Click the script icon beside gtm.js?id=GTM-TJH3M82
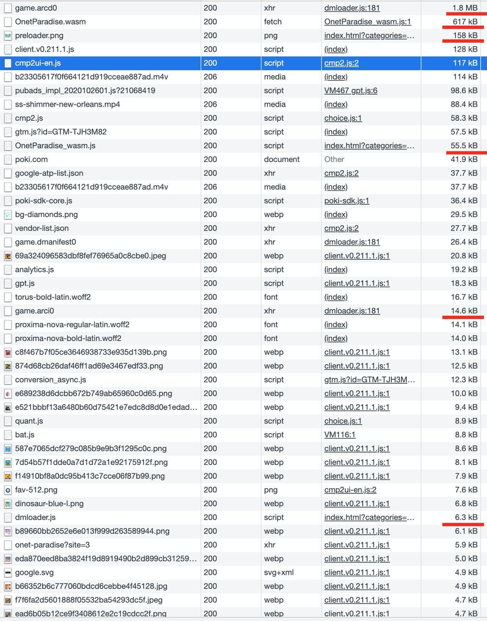 [x=8, y=132]
